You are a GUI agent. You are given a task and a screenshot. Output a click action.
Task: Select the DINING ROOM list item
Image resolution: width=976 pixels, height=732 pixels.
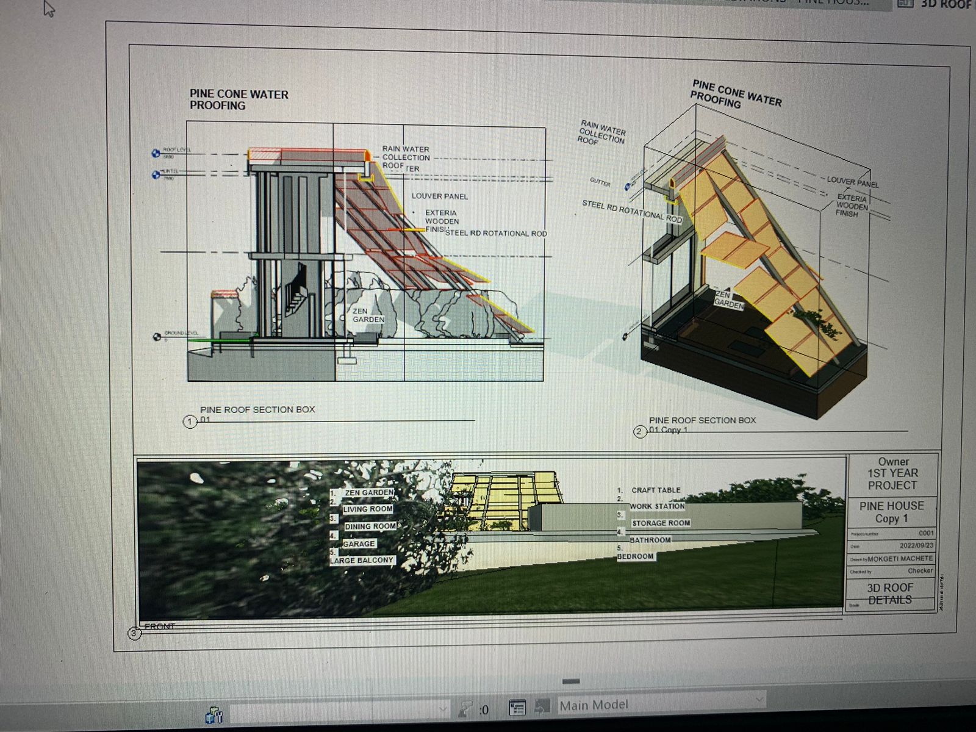[x=370, y=526]
